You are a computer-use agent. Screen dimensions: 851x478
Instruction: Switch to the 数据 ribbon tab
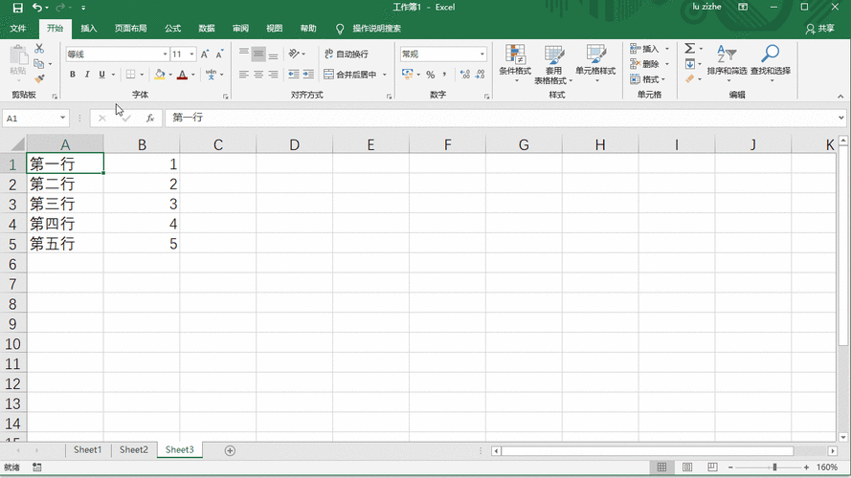point(206,28)
